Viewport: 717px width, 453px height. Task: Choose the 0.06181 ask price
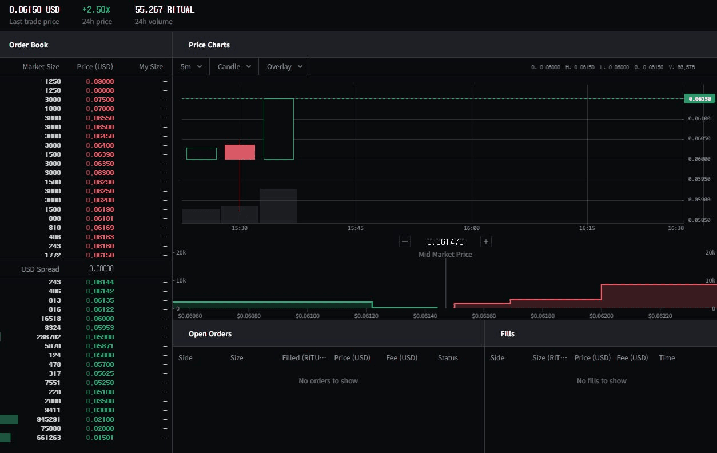[x=100, y=218]
